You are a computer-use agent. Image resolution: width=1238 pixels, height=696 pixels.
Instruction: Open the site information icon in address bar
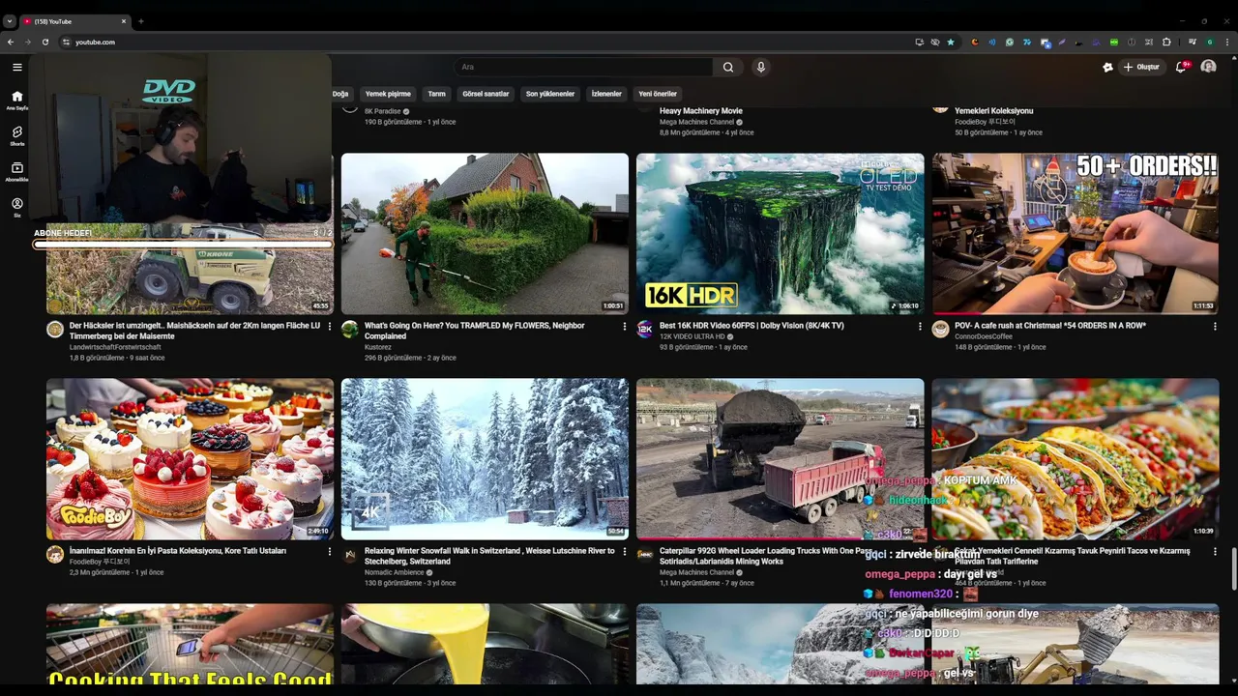click(x=66, y=43)
